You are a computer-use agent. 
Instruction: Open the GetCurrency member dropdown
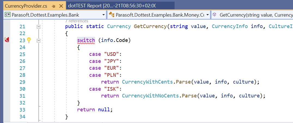pyautogui.click(x=252, y=15)
